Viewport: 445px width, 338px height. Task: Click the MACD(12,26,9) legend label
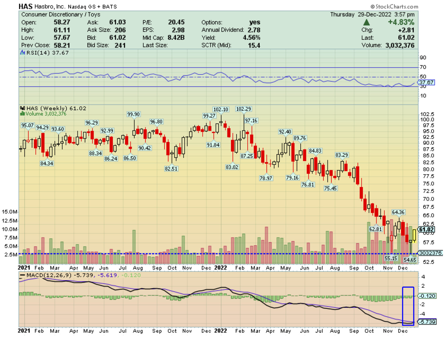(49, 275)
